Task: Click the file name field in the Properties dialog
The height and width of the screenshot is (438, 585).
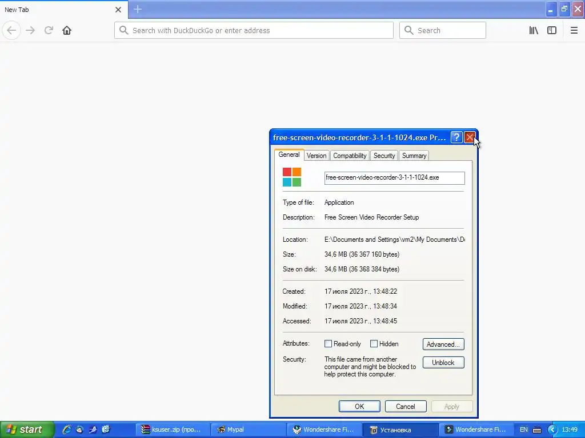Action: (x=394, y=178)
